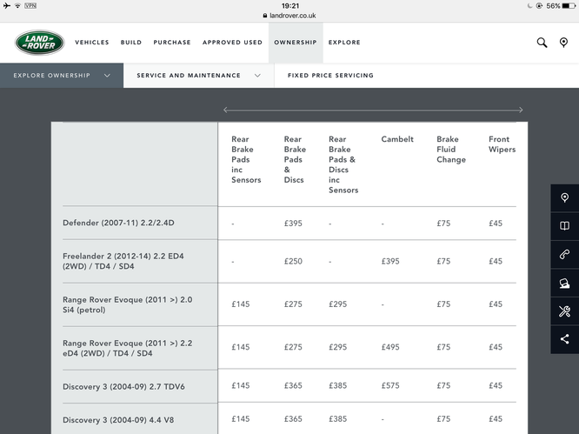The width and height of the screenshot is (579, 434).
Task: Tap the Wi-Fi icon in the status bar
Action: pyautogui.click(x=17, y=5)
